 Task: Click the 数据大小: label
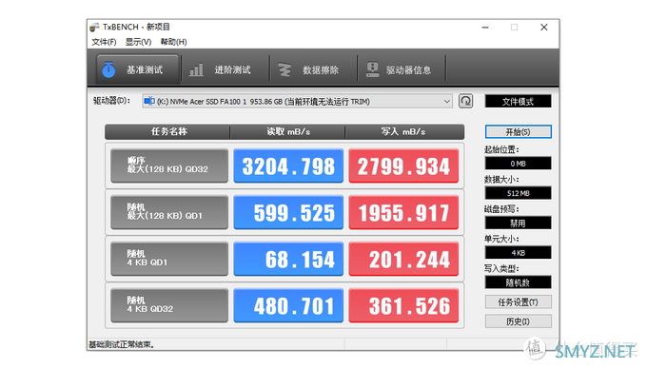coord(501,180)
